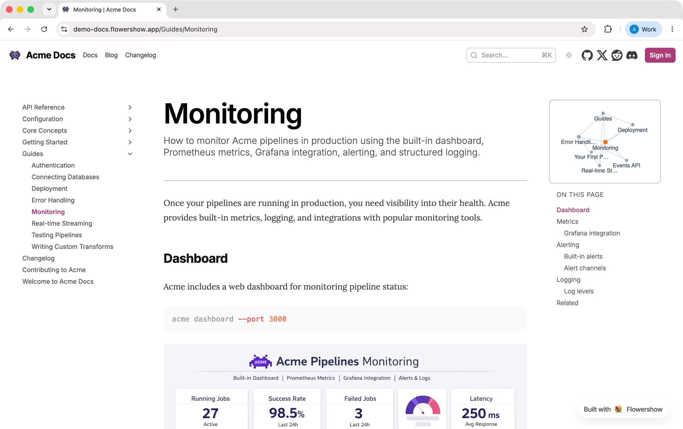This screenshot has height=429, width=683.
Task: Jump to Alert channels section
Action: click(x=585, y=268)
